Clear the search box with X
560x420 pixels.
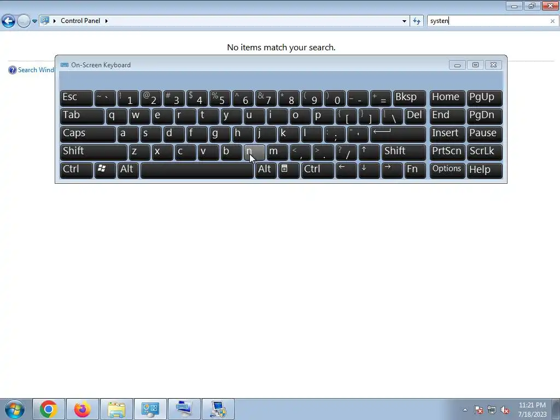point(552,21)
